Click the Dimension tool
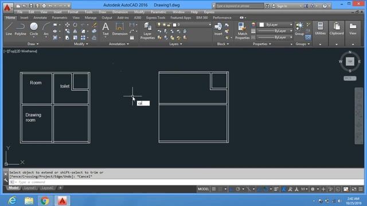Image resolution: width=367 pixels, height=206 pixels. pos(120,29)
